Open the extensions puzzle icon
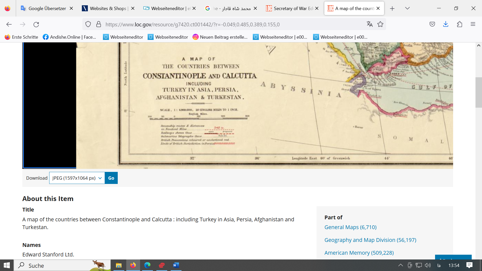 [459, 24]
